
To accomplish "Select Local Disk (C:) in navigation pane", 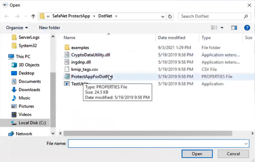I will 32,123.
